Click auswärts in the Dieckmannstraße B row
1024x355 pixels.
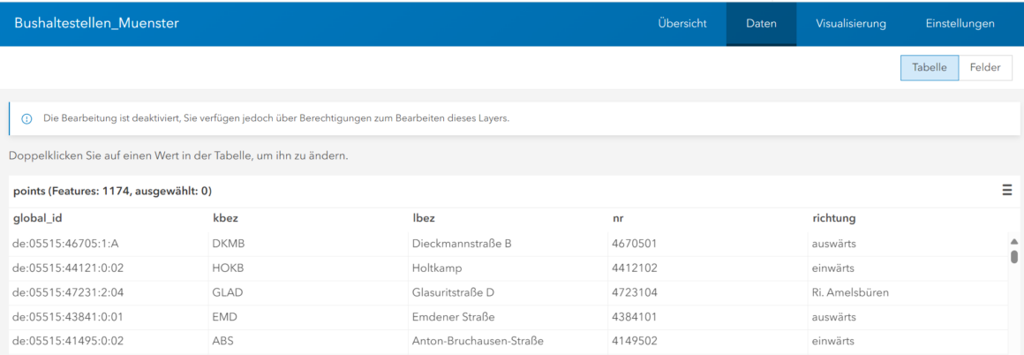click(907, 244)
